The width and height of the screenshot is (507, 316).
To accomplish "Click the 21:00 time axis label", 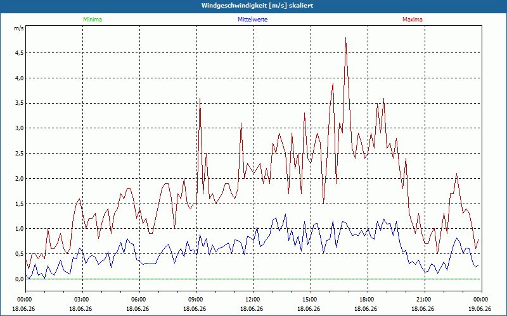I will [423, 300].
